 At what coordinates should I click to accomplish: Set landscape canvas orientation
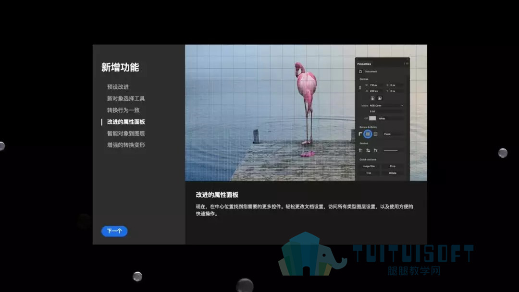[x=380, y=98]
